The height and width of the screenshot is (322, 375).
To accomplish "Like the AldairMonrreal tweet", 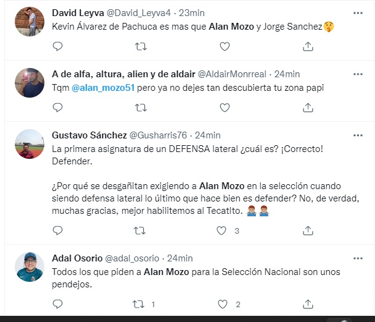I will pos(225,107).
